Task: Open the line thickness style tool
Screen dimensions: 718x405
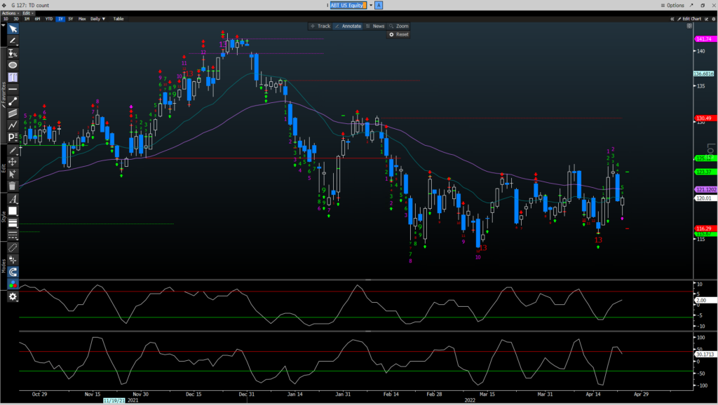Action: pos(13,223)
